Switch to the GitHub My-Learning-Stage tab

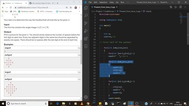[x=41, y=3]
